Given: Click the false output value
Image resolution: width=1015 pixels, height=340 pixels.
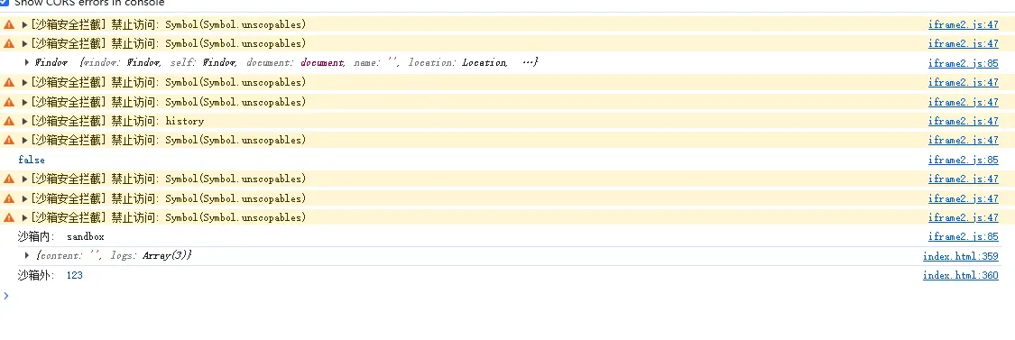Looking at the screenshot, I should click(32, 160).
